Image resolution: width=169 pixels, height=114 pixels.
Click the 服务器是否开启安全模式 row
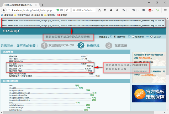[x=54, y=76]
